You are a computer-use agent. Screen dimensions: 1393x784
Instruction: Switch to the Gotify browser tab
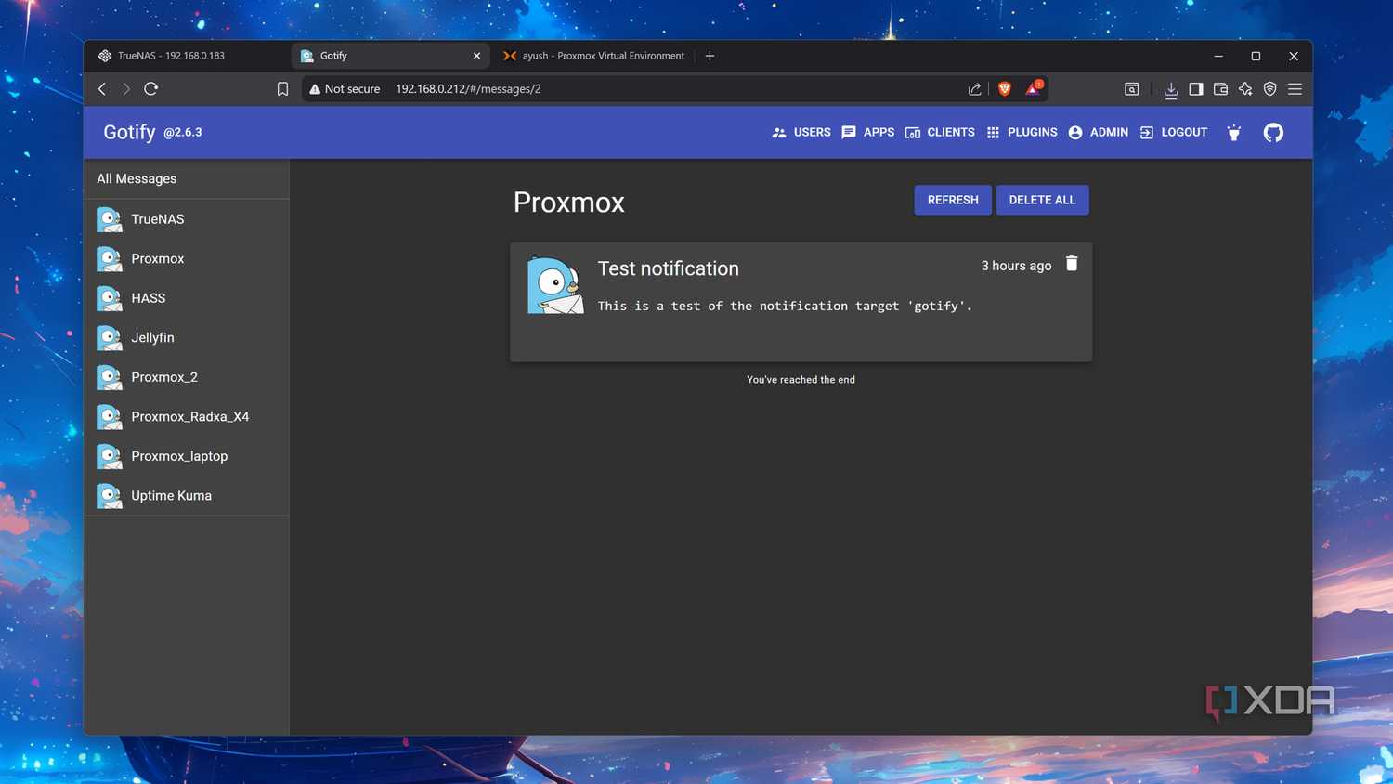tap(390, 56)
